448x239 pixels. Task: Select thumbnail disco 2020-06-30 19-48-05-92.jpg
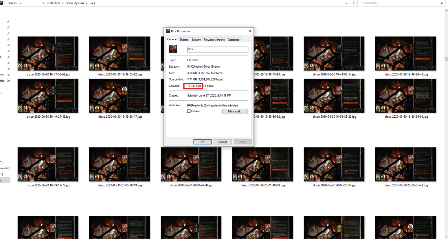(120, 53)
